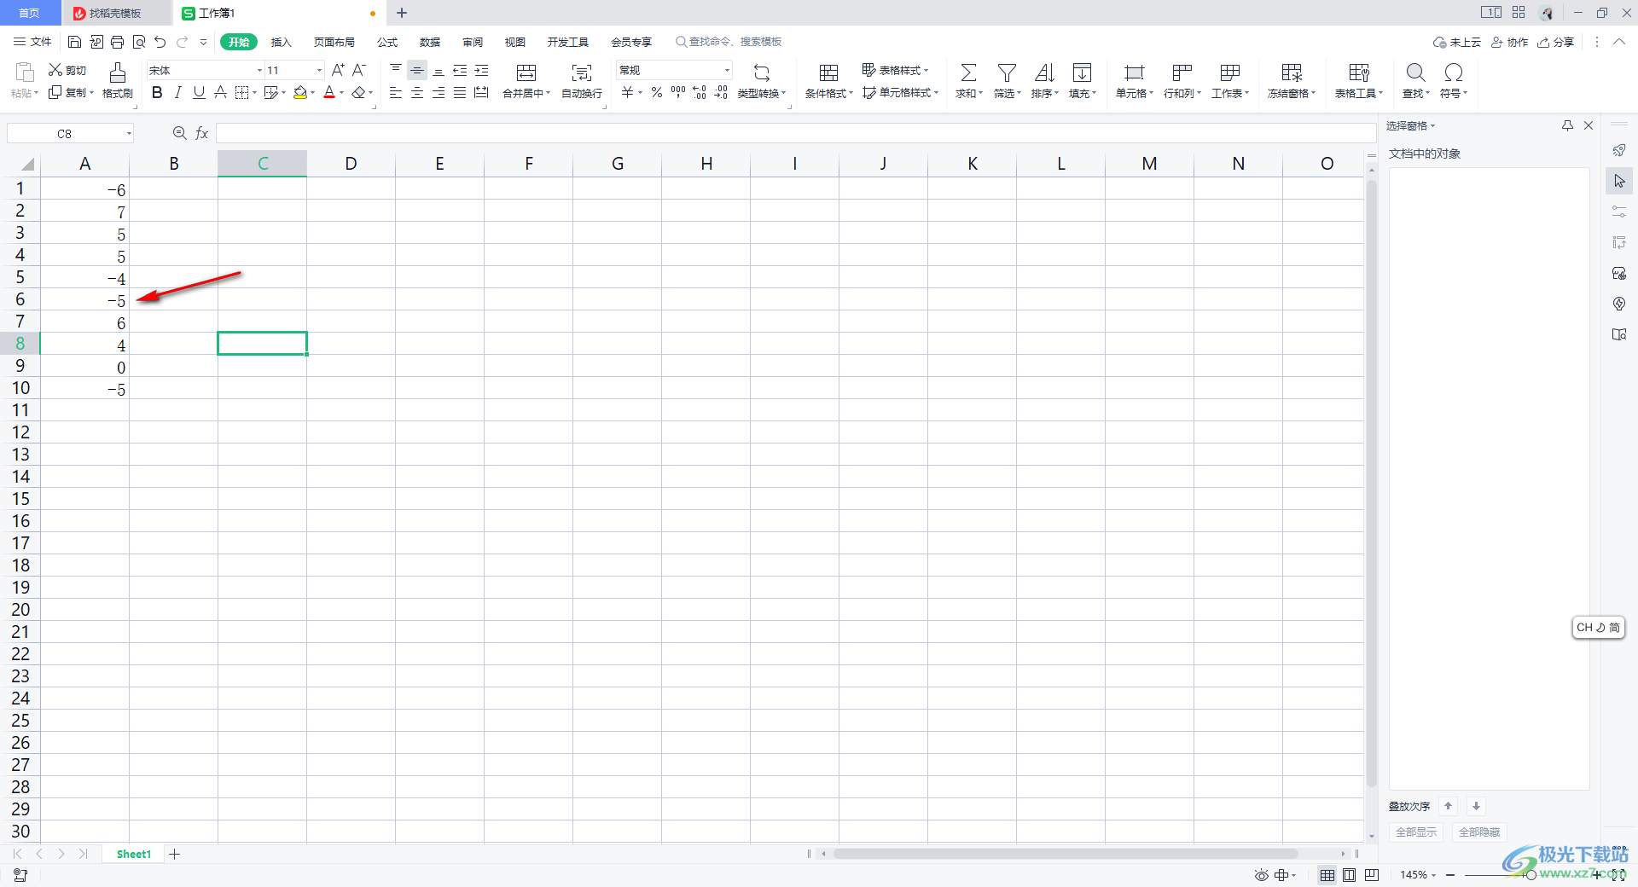Image resolution: width=1638 pixels, height=887 pixels.
Task: Click the Hide All (全部隐藏) button
Action: pyautogui.click(x=1479, y=832)
